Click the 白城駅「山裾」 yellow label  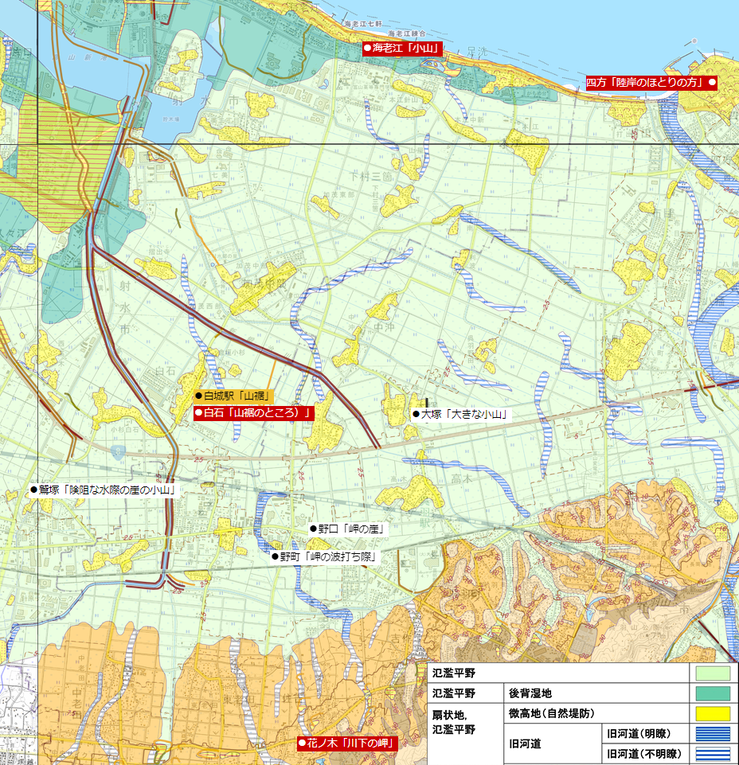(234, 396)
